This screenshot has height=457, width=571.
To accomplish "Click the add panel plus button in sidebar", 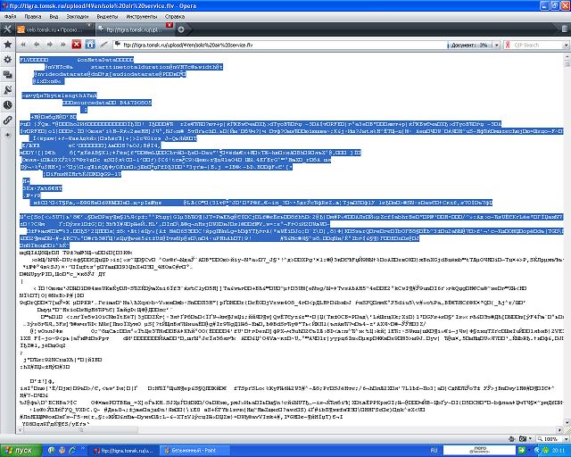I will click(x=7, y=135).
